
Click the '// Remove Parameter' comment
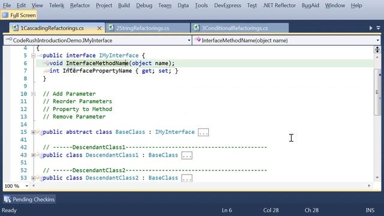click(x=74, y=117)
